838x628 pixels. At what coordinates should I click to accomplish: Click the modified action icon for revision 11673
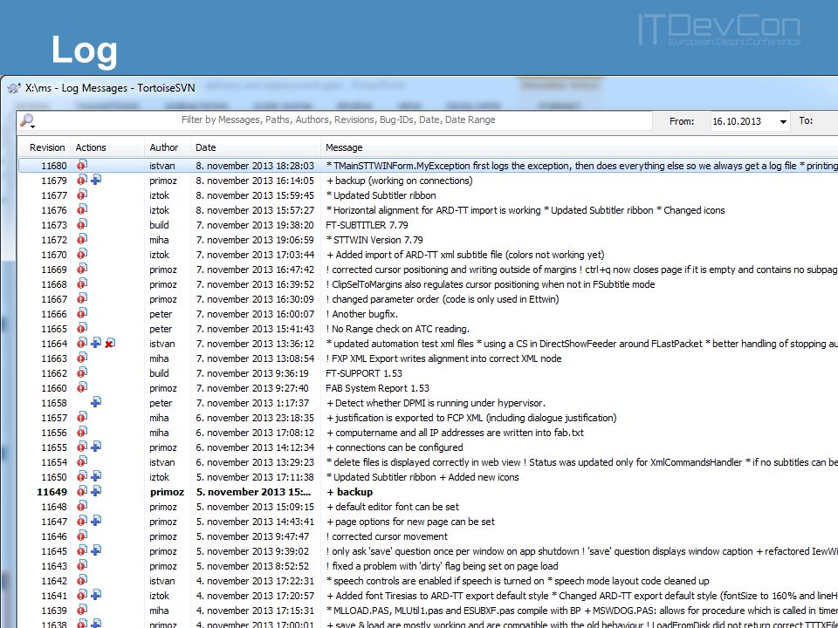pyautogui.click(x=82, y=224)
